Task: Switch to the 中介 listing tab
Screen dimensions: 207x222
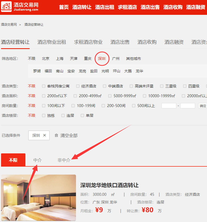Action: (x=38, y=160)
